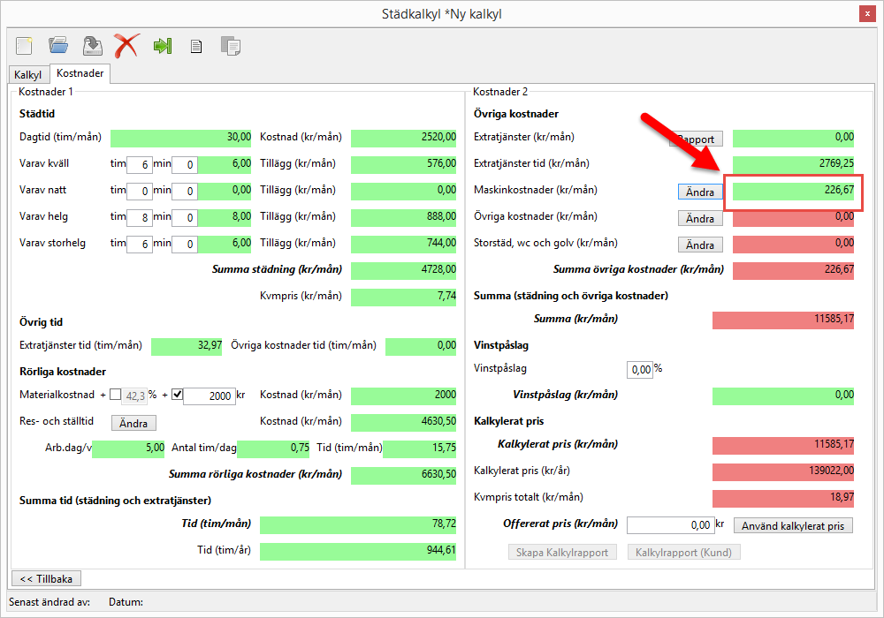884x618 pixels.
Task: Click the new blank calculation icon
Action: pyautogui.click(x=24, y=45)
